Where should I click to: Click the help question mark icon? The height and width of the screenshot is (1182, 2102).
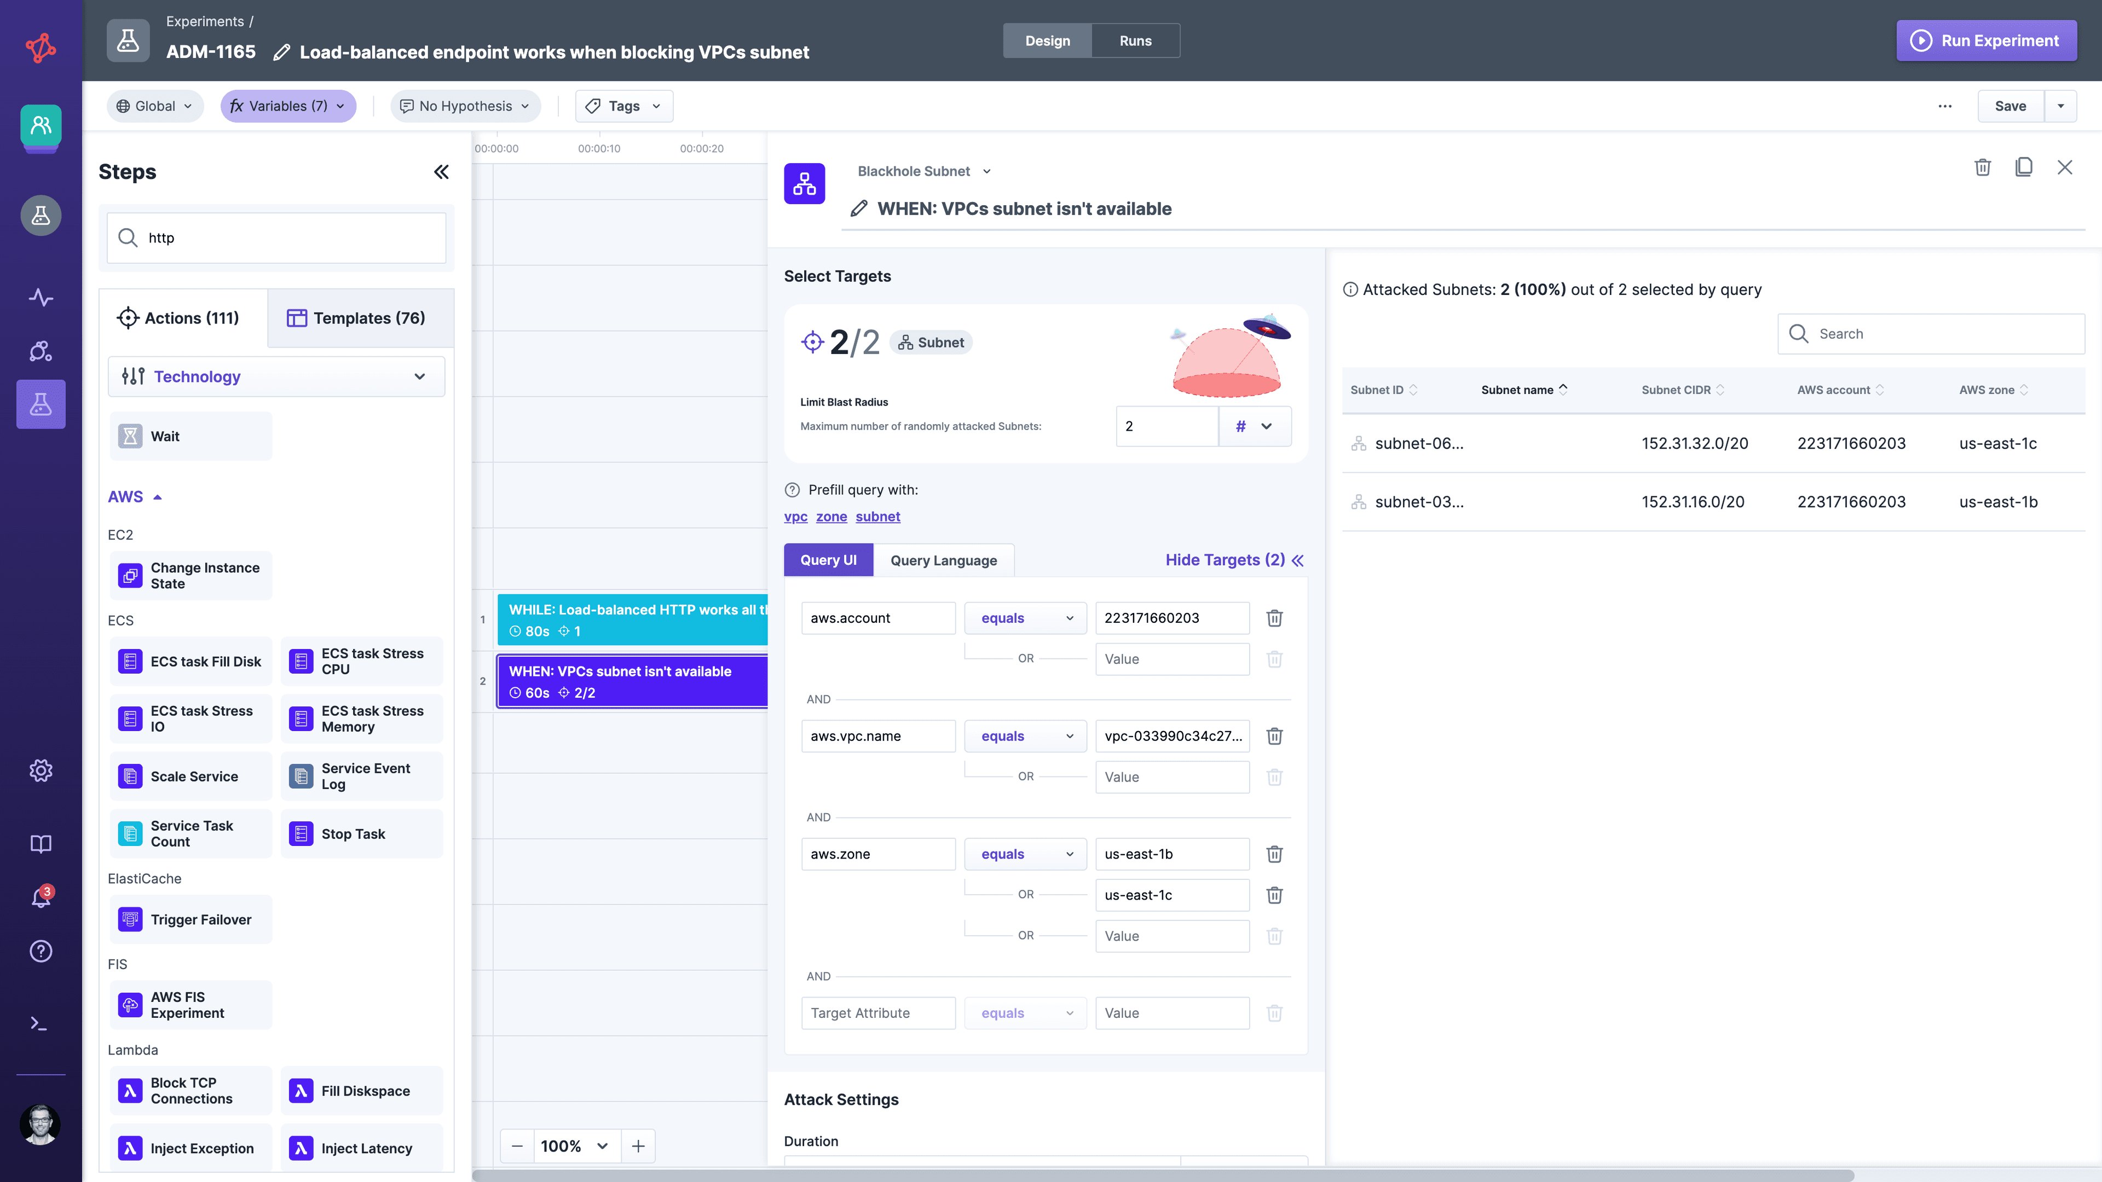click(x=40, y=951)
